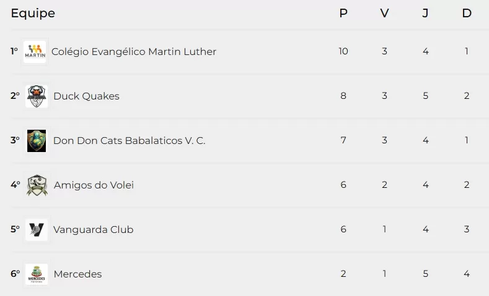
Task: Click the 1º ranking position label
Action: (x=14, y=51)
